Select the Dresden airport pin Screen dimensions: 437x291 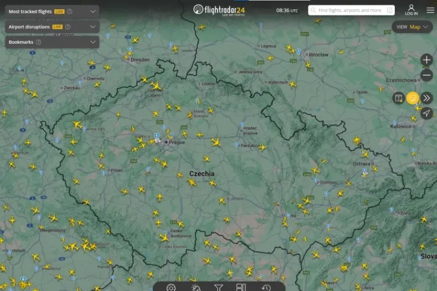tap(130, 49)
